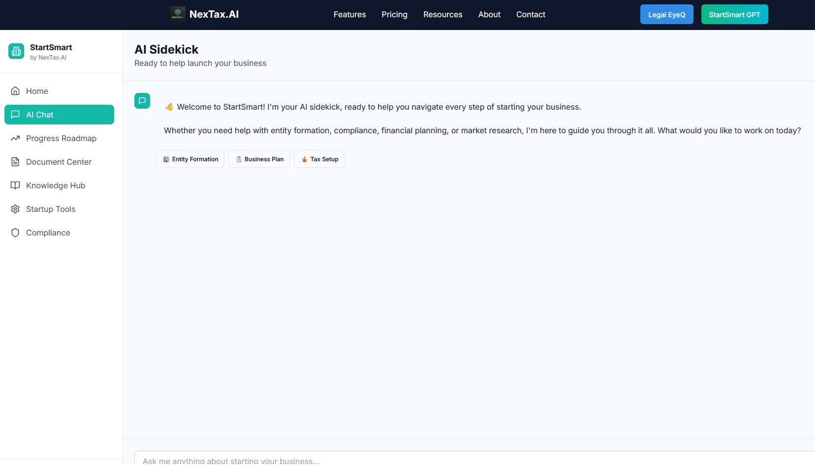Choose the Entity Formation suggestion chip
The height and width of the screenshot is (472, 815).
click(x=190, y=159)
